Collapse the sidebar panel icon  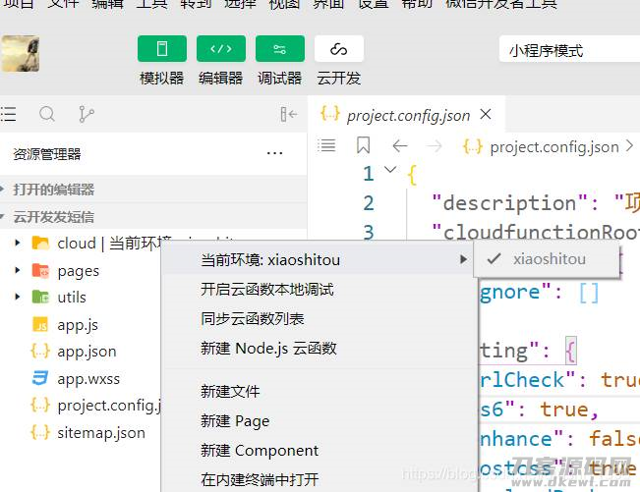click(289, 114)
